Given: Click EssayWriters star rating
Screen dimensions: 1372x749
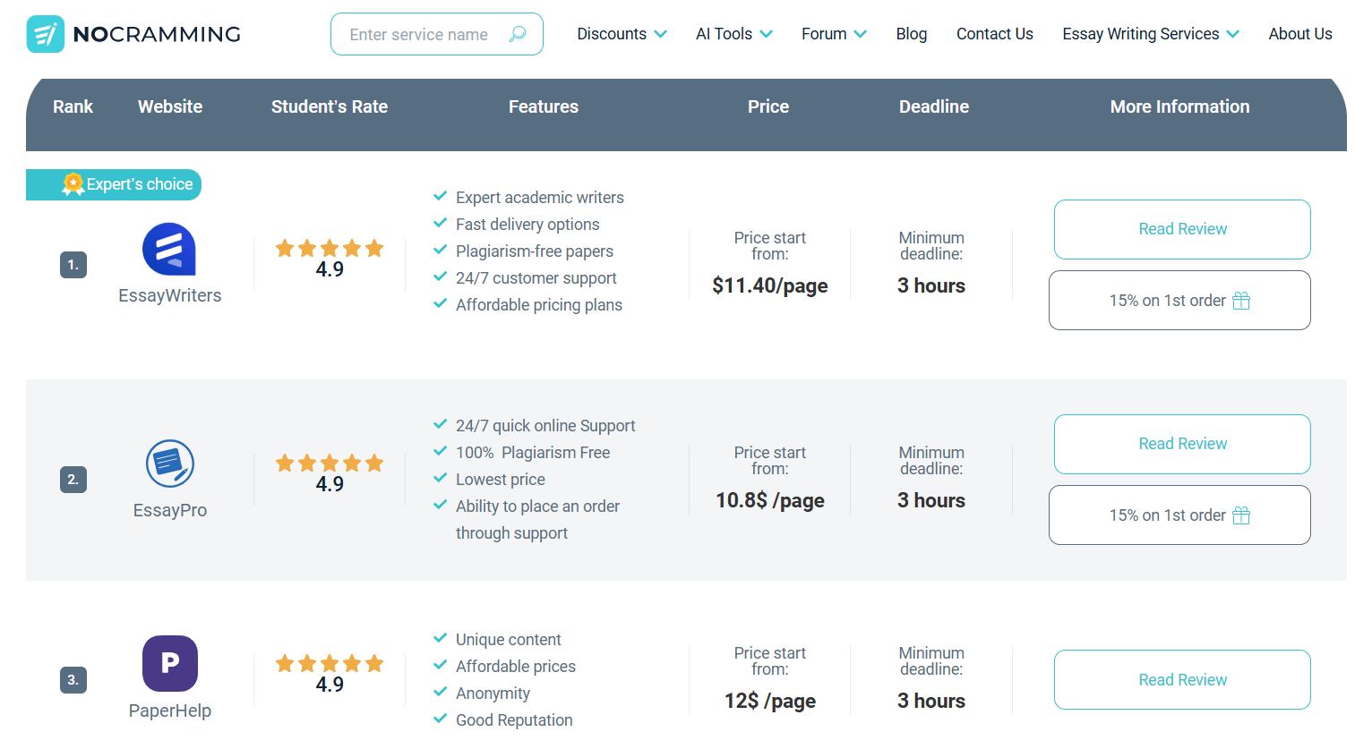Looking at the screenshot, I should pyautogui.click(x=330, y=248).
